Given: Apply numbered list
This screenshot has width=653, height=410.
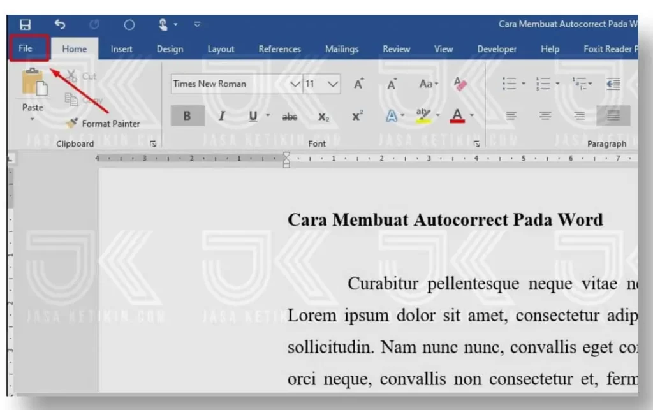Looking at the screenshot, I should click(543, 84).
